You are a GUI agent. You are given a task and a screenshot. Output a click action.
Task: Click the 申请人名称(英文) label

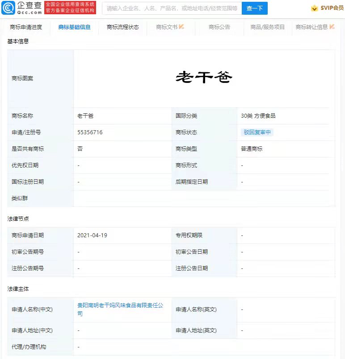point(196,309)
